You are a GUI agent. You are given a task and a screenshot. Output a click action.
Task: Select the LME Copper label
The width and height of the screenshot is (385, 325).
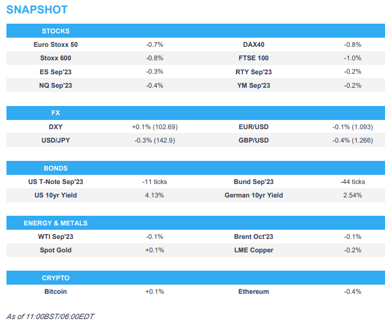[253, 250]
